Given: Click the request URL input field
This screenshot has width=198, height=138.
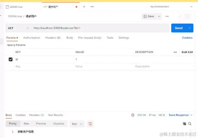Looking at the screenshot, I should 100,28.
